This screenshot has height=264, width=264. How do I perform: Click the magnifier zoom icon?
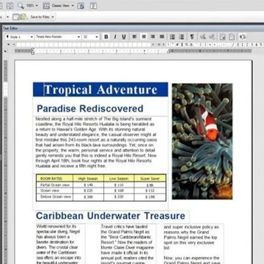pyautogui.click(x=21, y=6)
